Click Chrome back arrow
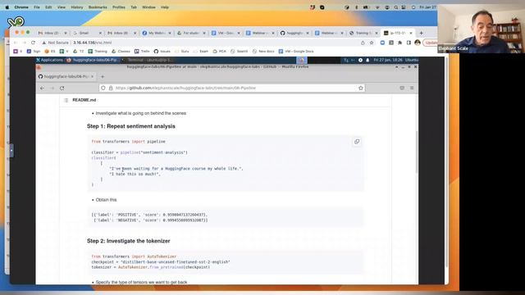 point(16,43)
